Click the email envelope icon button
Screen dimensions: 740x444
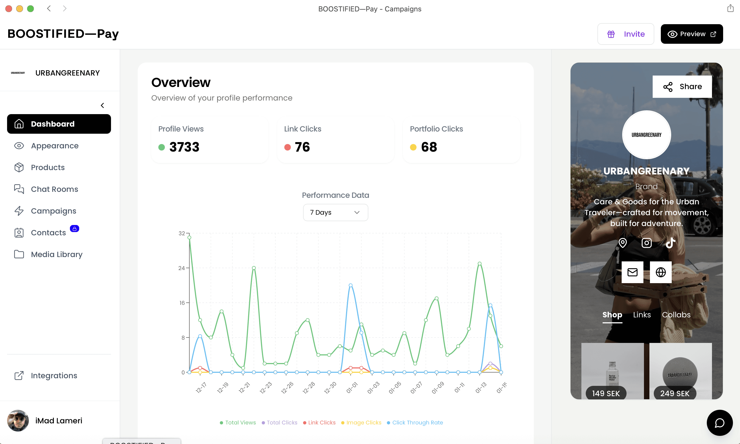click(632, 272)
